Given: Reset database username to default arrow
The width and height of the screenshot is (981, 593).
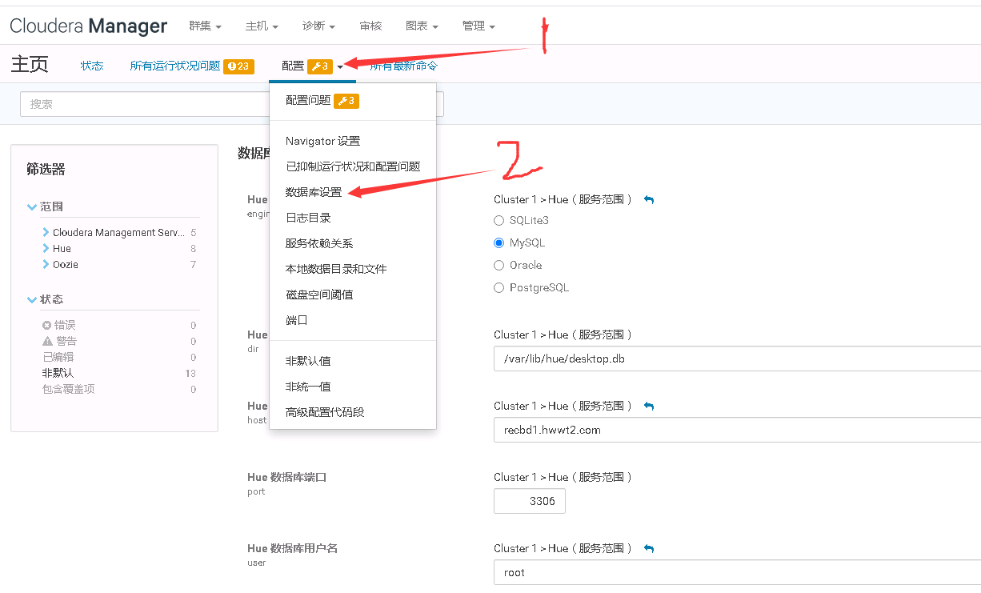Looking at the screenshot, I should [x=649, y=548].
